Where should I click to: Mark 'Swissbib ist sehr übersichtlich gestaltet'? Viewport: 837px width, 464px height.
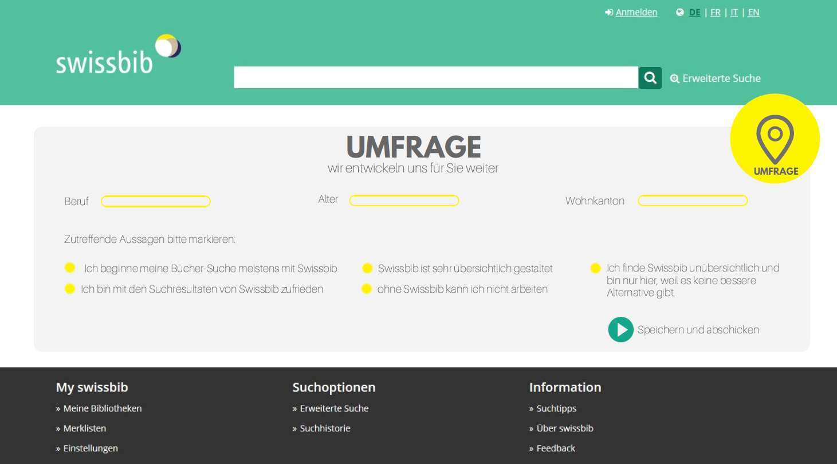[x=367, y=268]
